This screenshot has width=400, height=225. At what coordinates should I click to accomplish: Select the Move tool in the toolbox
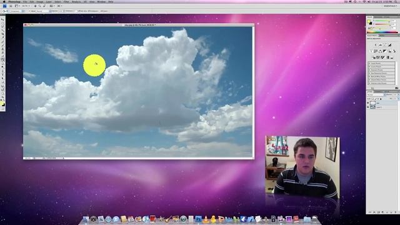tap(2, 19)
